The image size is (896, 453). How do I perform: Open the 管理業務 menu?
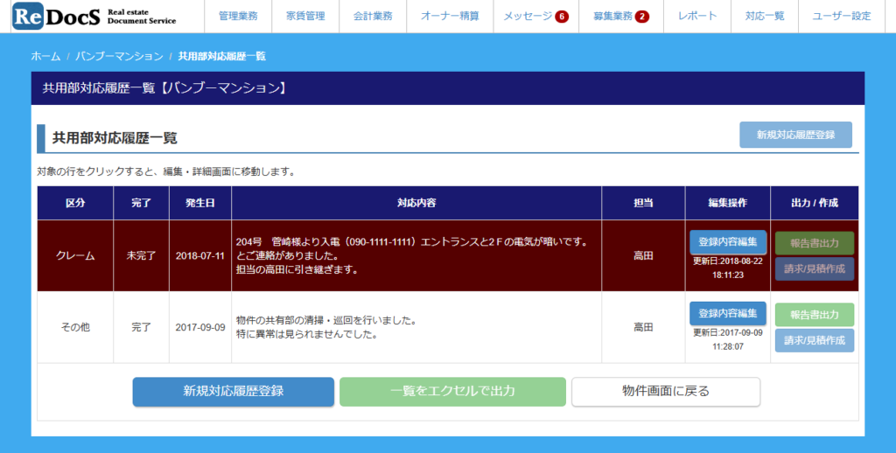(x=238, y=17)
